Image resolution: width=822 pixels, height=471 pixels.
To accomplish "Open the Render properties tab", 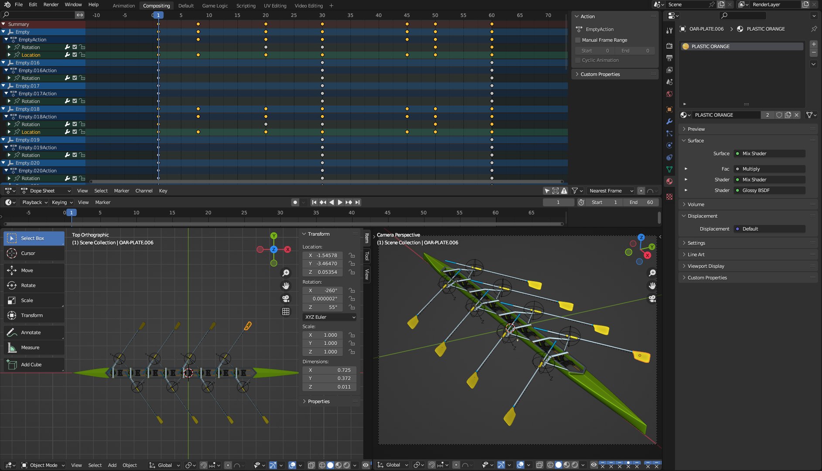I will coord(669,46).
